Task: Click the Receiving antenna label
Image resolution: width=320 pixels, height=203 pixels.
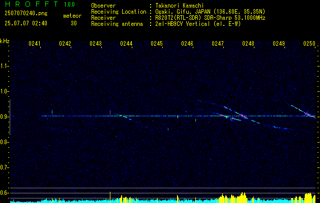Action: (117, 24)
